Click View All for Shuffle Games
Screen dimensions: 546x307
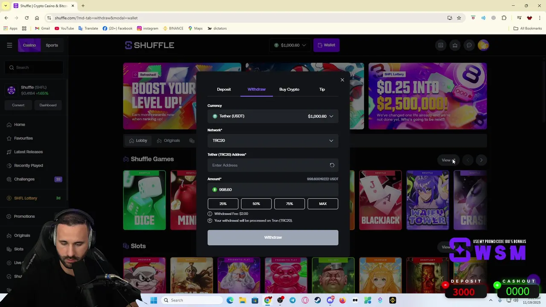pyautogui.click(x=448, y=160)
